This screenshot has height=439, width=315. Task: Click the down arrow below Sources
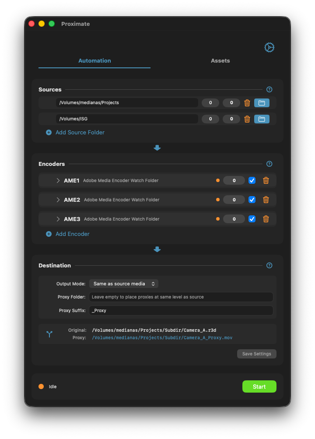click(x=157, y=148)
